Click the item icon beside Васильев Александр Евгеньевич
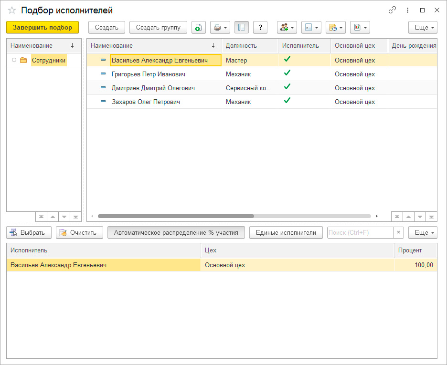The height and width of the screenshot is (365, 447). (x=103, y=60)
